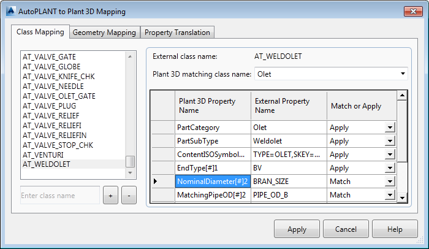Close the AutoPLANT to Plant 3D Mapping dialog
The height and width of the screenshot is (249, 429).
(x=413, y=11)
